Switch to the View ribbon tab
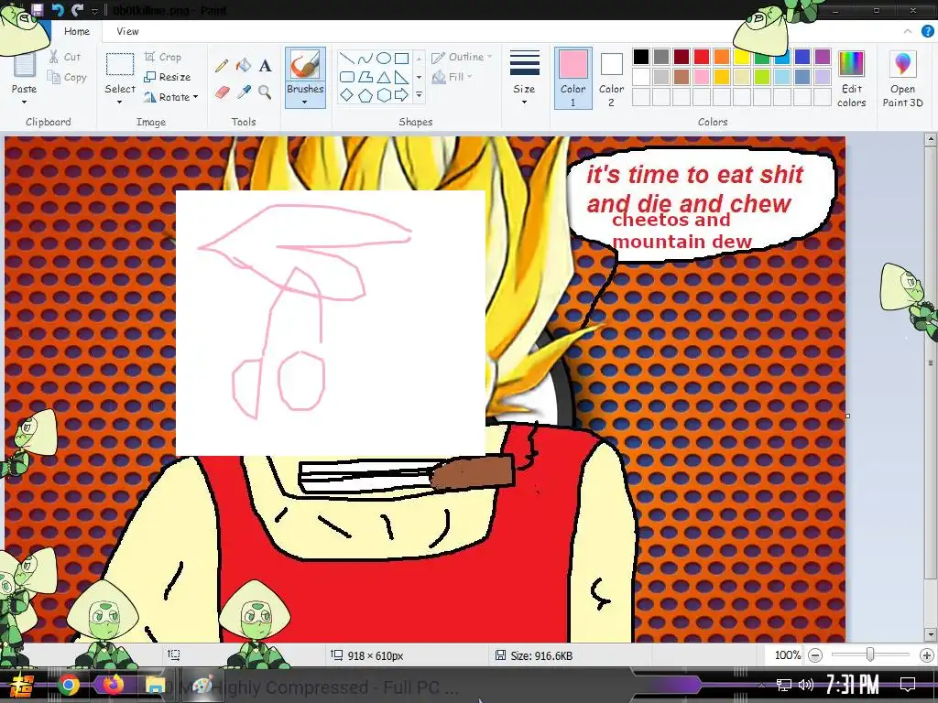 [x=127, y=32]
